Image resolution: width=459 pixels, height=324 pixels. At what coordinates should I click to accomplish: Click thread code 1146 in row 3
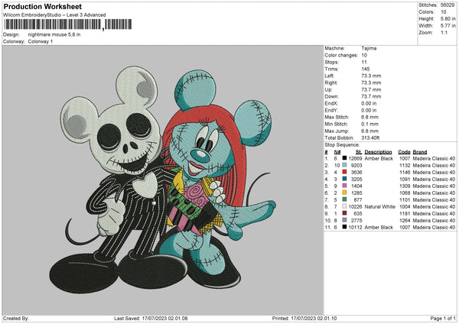405,173
